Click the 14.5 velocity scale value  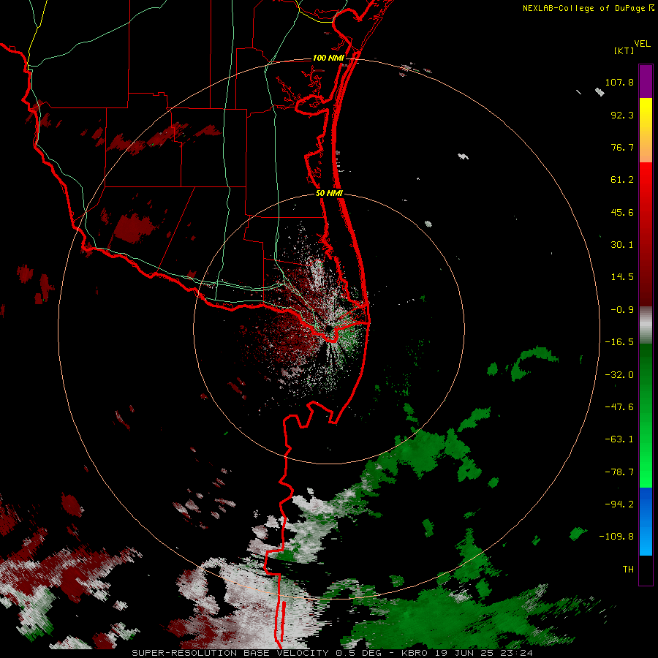coord(622,277)
